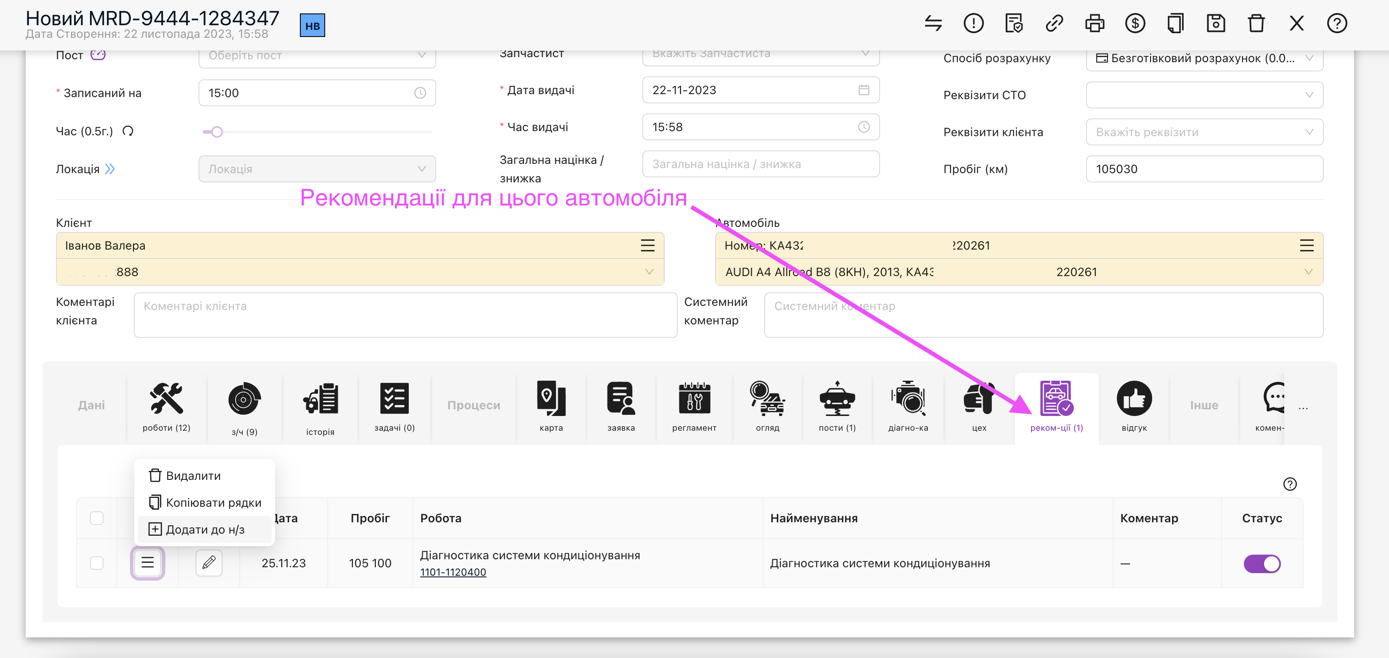This screenshot has width=1389, height=658.
Task: Tick the select-all header checkbox
Action: tap(97, 518)
